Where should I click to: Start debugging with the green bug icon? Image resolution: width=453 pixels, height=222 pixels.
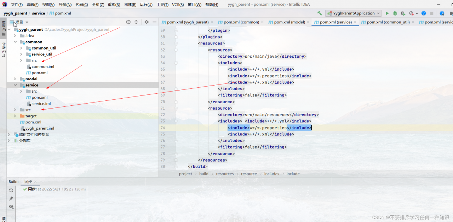(395, 13)
